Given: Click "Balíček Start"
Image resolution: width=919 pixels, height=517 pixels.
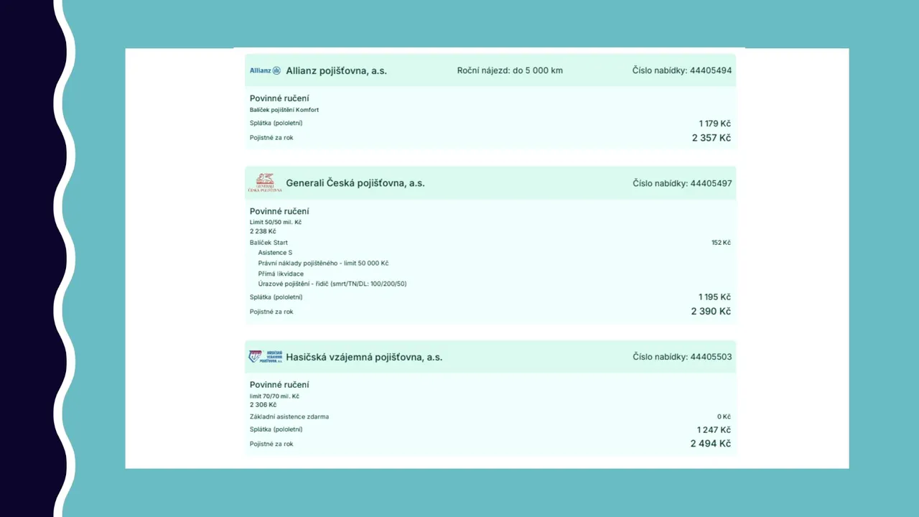Looking at the screenshot, I should click(x=269, y=243).
